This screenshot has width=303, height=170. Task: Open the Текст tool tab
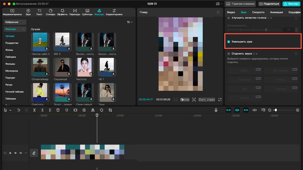point(39,12)
